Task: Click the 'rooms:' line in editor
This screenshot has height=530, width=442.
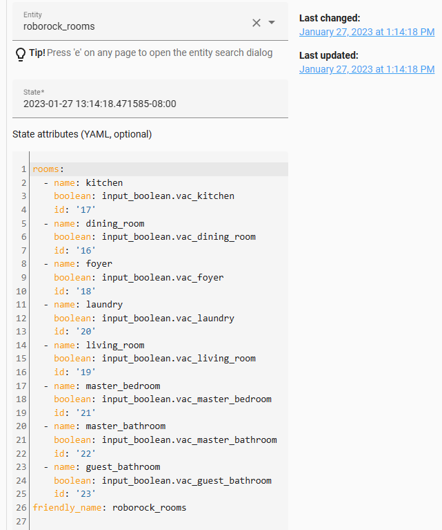Action: pyautogui.click(x=160, y=169)
